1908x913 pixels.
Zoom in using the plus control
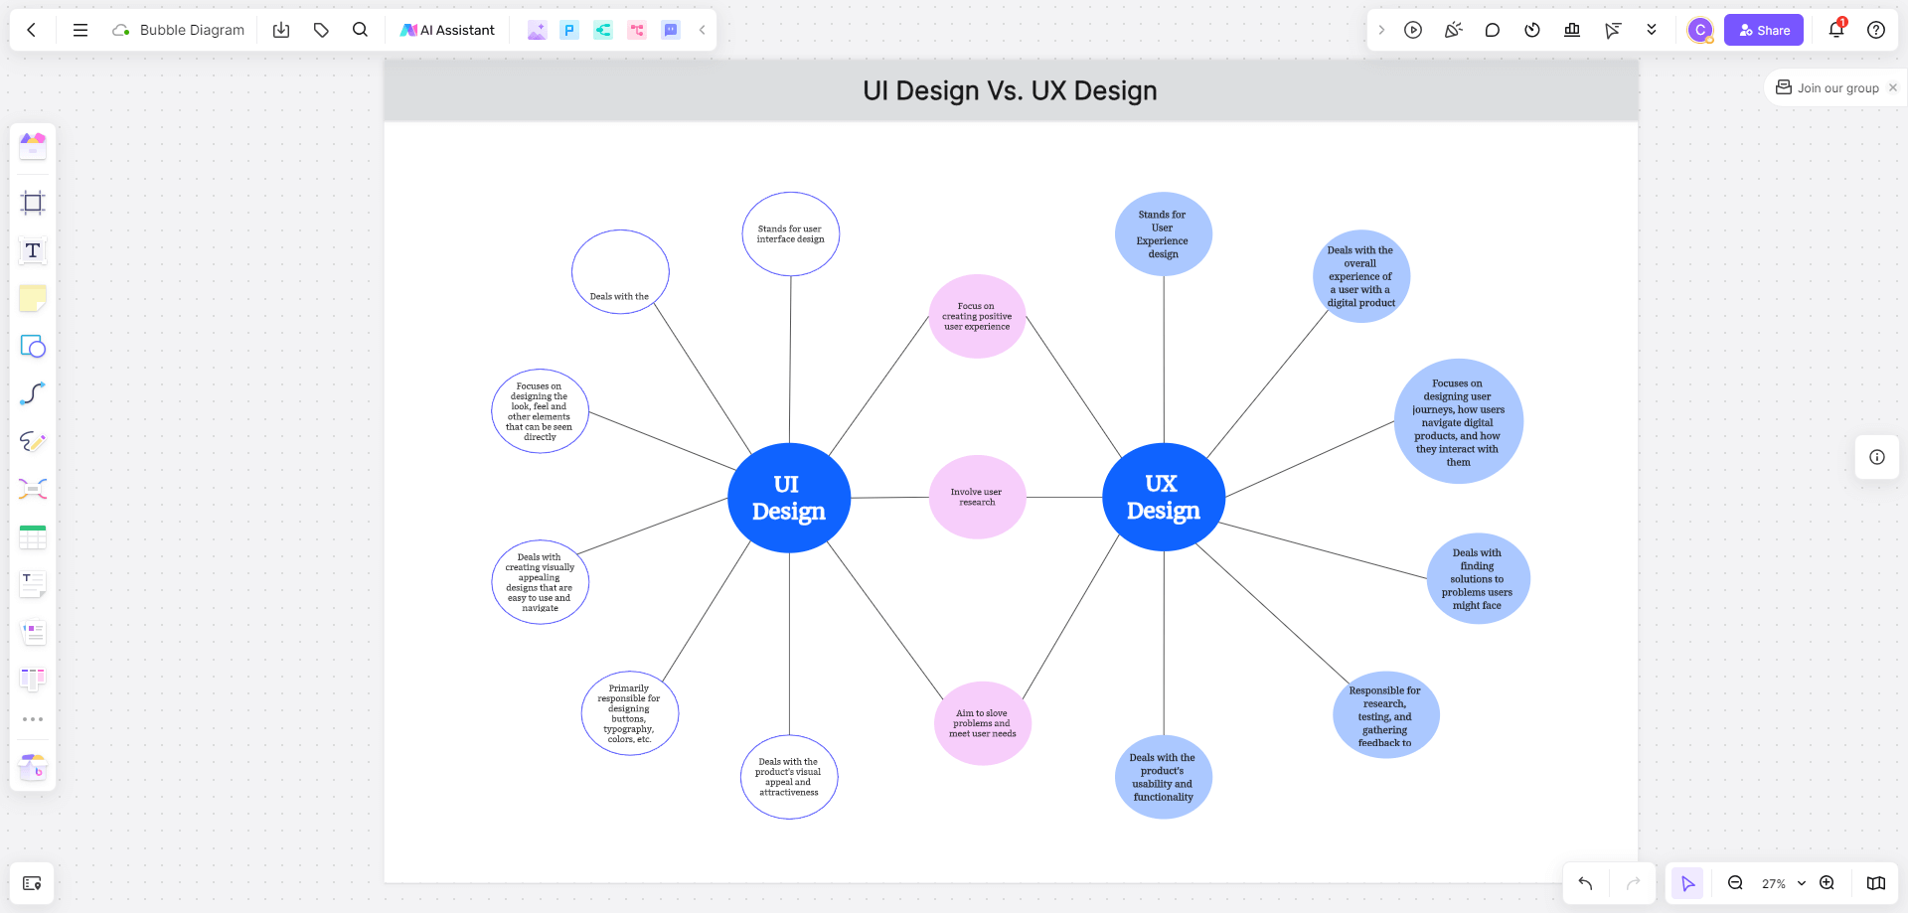(x=1827, y=883)
